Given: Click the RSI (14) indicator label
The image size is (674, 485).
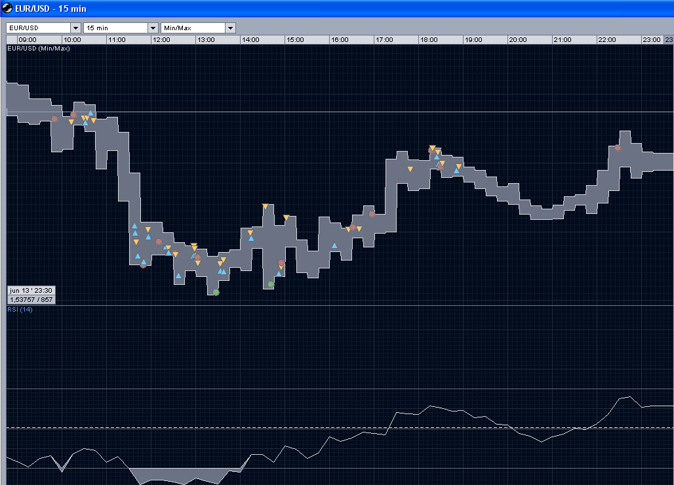Looking at the screenshot, I should pos(20,309).
